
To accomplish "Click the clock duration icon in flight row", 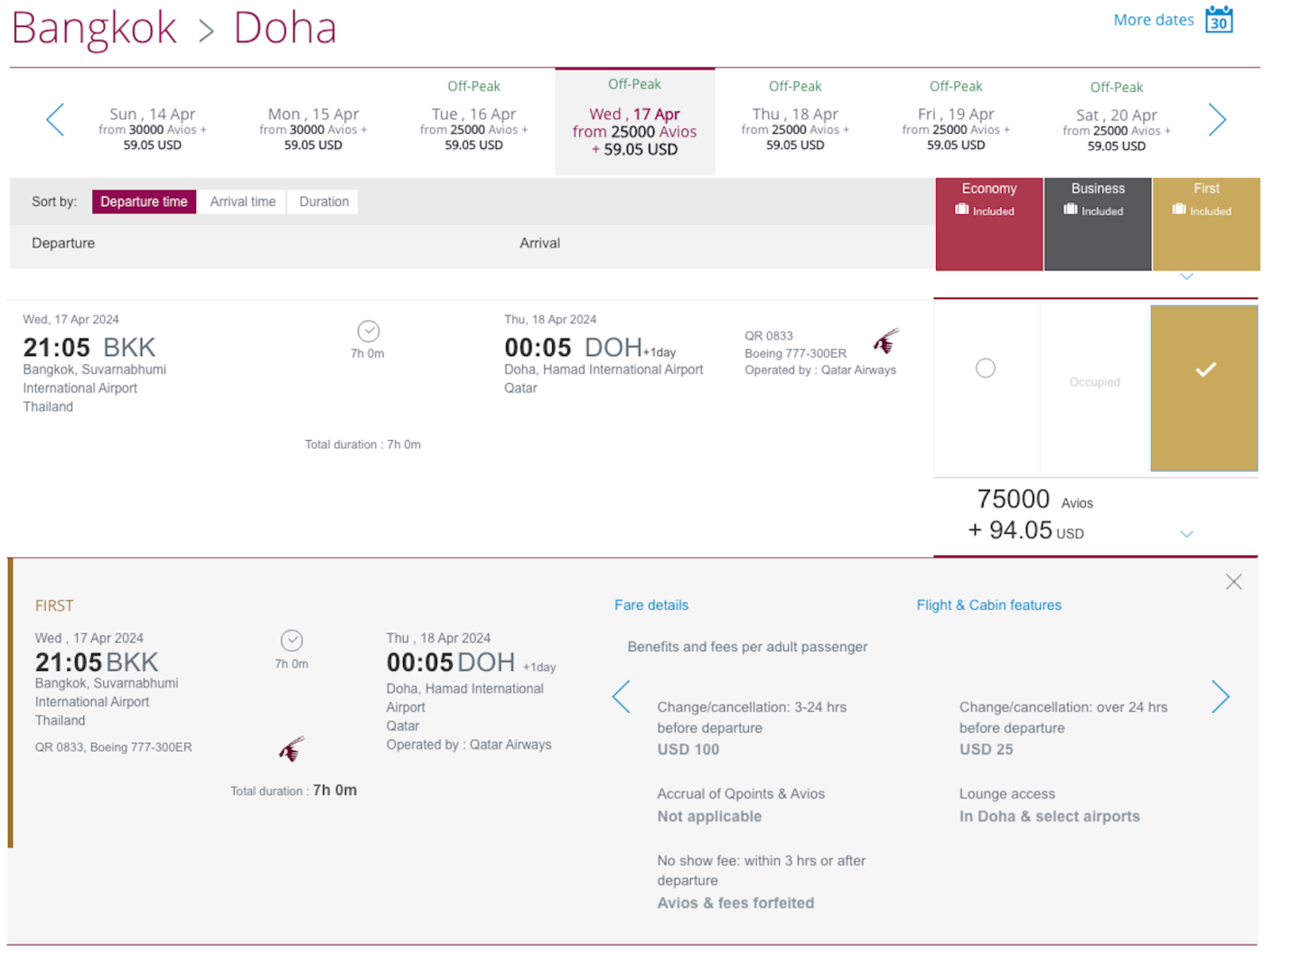I will 368,331.
